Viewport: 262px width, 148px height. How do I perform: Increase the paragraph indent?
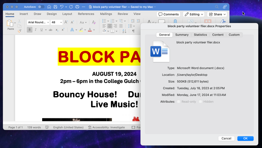pos(138,21)
